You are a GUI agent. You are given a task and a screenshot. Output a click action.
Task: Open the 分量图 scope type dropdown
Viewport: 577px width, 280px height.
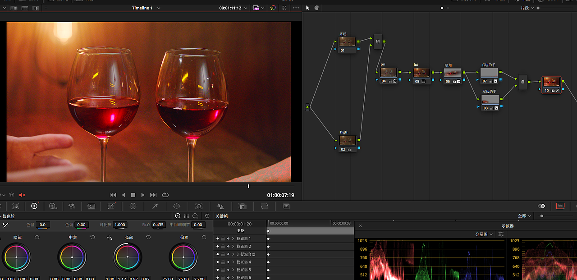click(x=485, y=234)
